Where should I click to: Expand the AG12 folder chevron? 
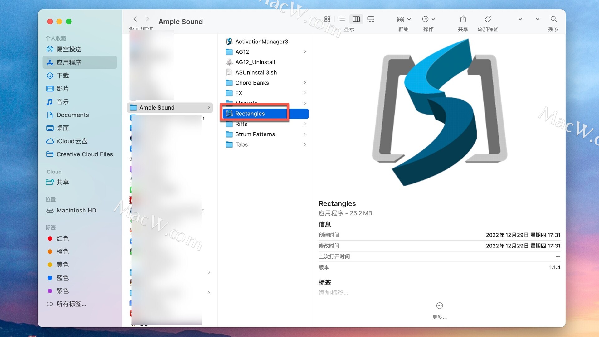pyautogui.click(x=305, y=52)
